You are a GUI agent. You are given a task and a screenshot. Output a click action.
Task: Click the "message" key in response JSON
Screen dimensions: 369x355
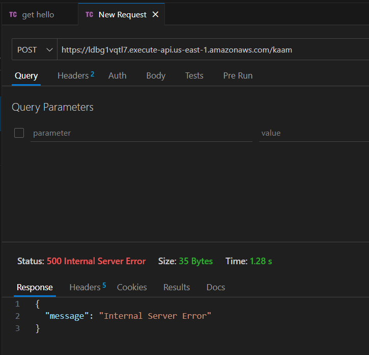tap(67, 316)
